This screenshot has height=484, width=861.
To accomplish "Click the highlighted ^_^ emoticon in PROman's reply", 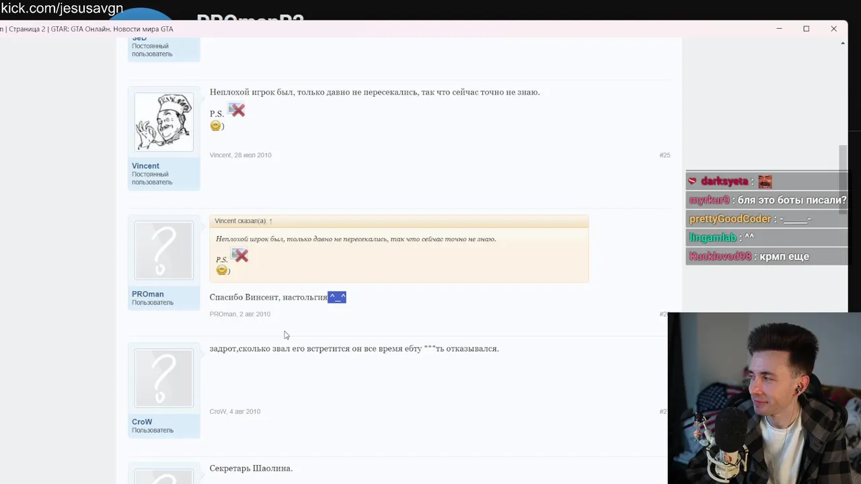I will (337, 297).
